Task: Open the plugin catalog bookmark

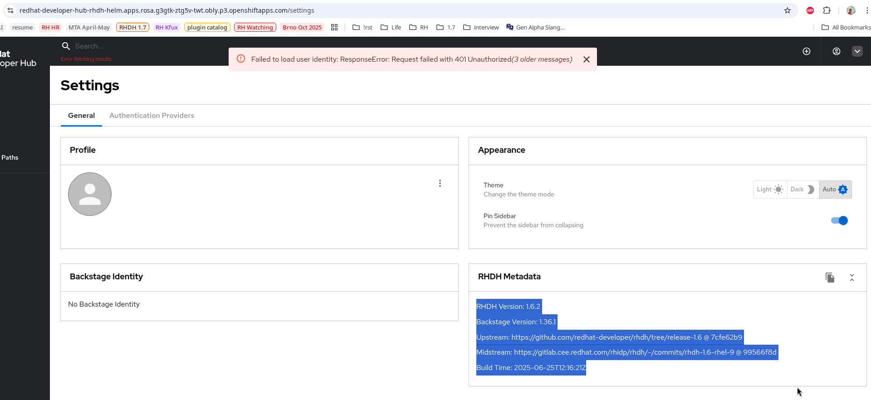Action: [x=207, y=27]
